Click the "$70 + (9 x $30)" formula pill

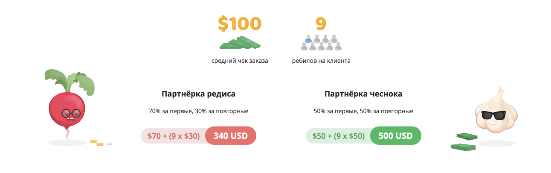(174, 136)
